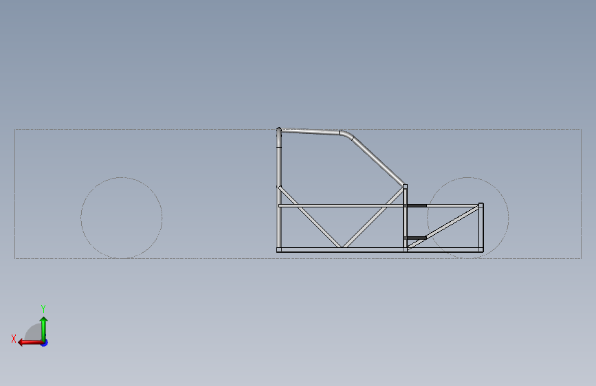Click the green Y label of triad

click(43, 309)
